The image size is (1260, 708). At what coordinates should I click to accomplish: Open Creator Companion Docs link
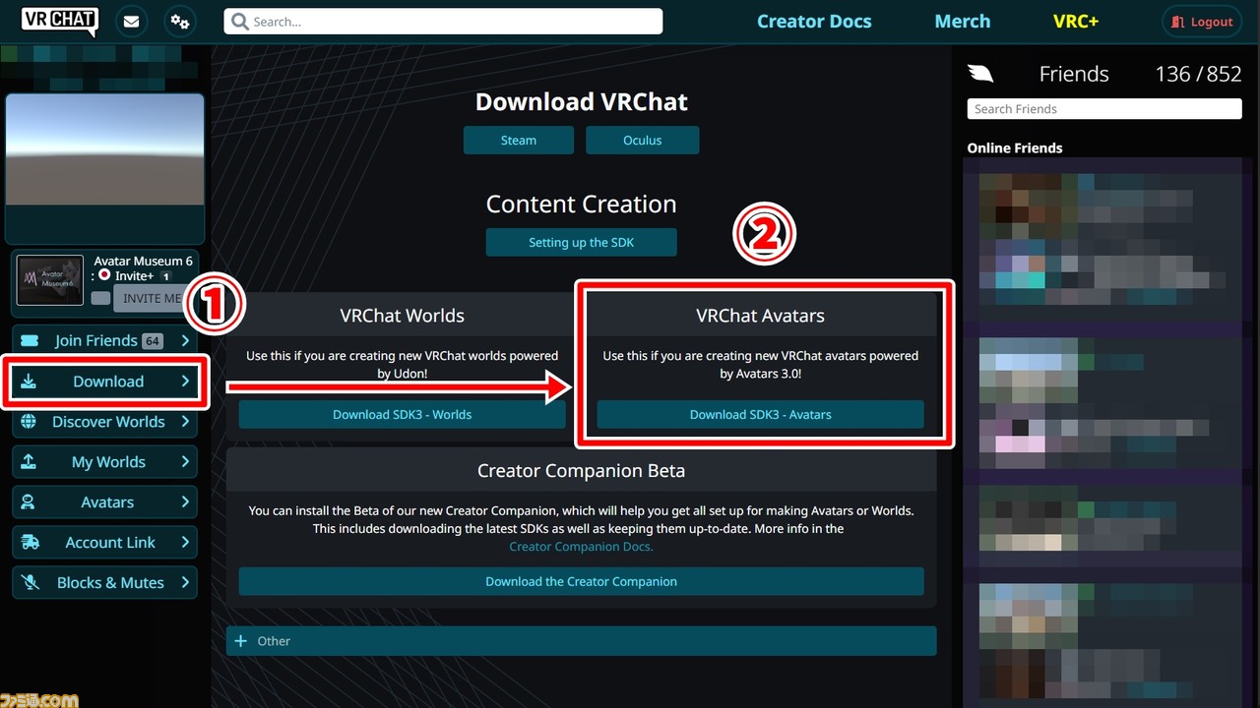point(581,547)
